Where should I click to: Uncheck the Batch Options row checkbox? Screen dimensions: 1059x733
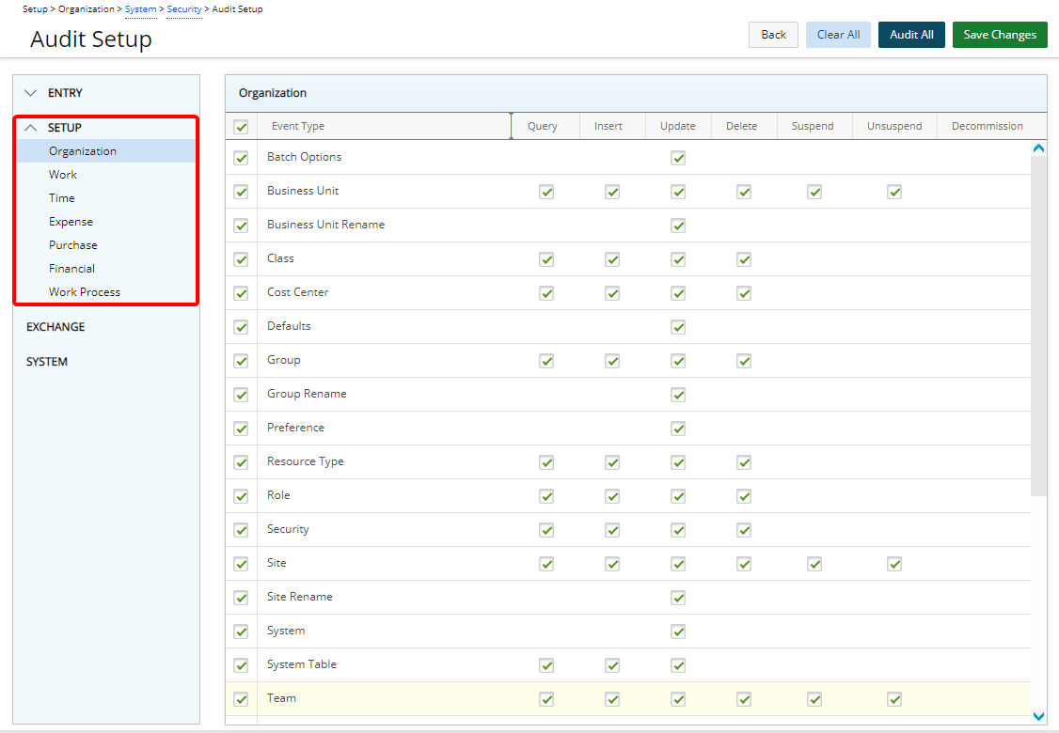point(241,158)
